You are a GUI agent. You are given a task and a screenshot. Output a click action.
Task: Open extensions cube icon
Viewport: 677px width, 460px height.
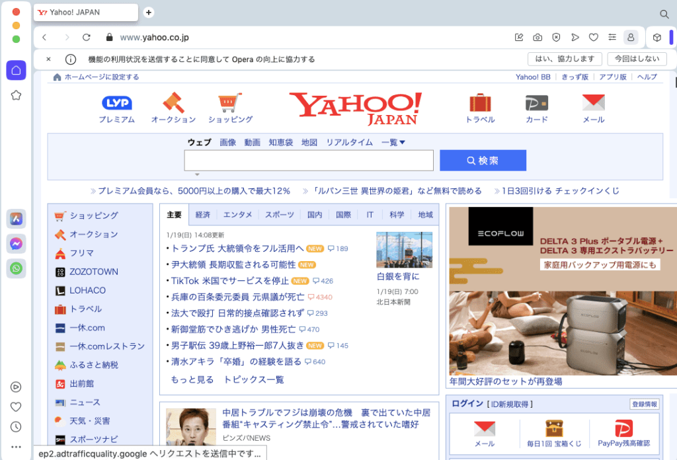click(657, 38)
